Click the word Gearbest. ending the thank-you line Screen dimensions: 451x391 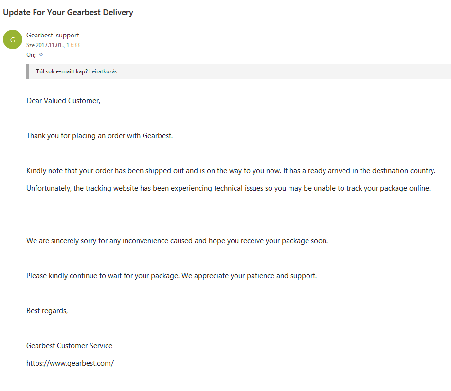(x=158, y=136)
